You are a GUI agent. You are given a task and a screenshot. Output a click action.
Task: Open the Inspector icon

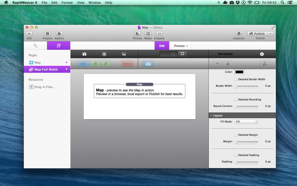[x=239, y=34]
